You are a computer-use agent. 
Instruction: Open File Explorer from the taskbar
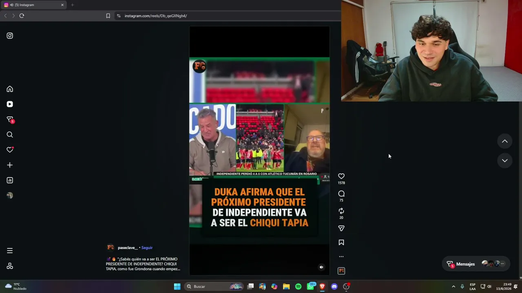286,286
